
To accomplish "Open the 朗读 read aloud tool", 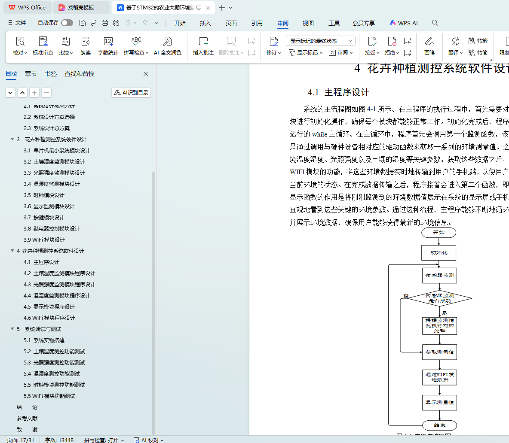I will 86,42.
